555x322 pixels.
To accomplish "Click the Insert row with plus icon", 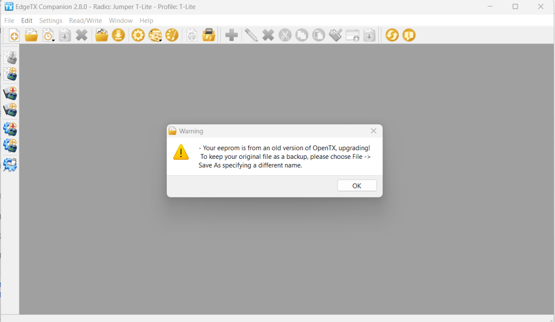I will [352, 36].
